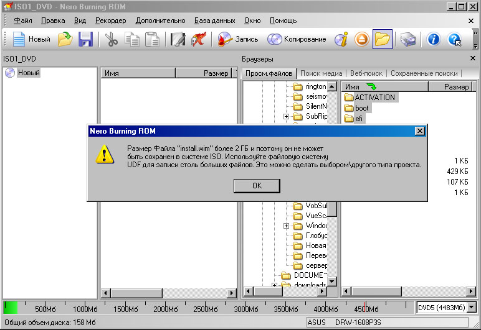Screen dimensions: 481x330
Task: Click the Disc info icon
Action: click(341, 39)
